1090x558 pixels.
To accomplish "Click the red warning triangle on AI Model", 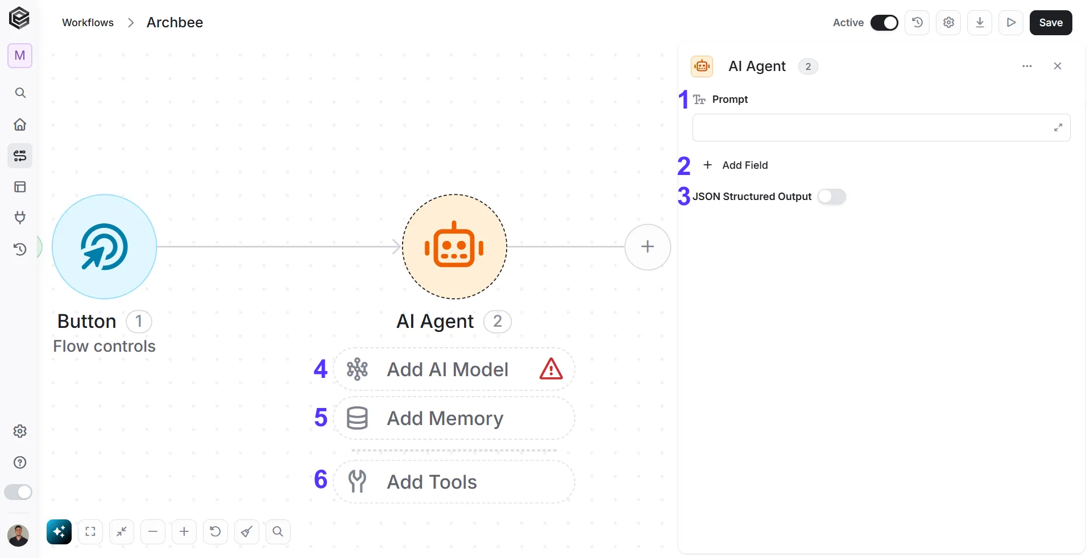I will (x=551, y=369).
